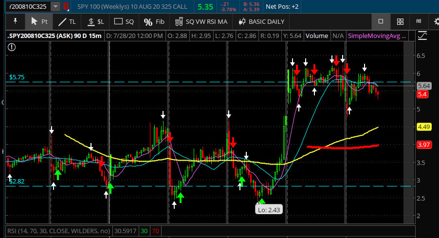Select the Fib retracement tool
The height and width of the screenshot is (238, 439).
[x=155, y=21]
